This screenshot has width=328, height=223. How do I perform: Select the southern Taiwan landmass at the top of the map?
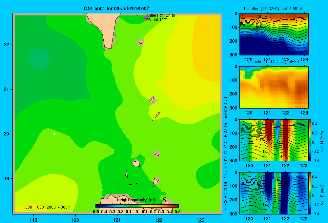(x=105, y=27)
